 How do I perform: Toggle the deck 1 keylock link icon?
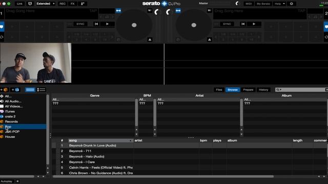pyautogui.click(x=118, y=11)
